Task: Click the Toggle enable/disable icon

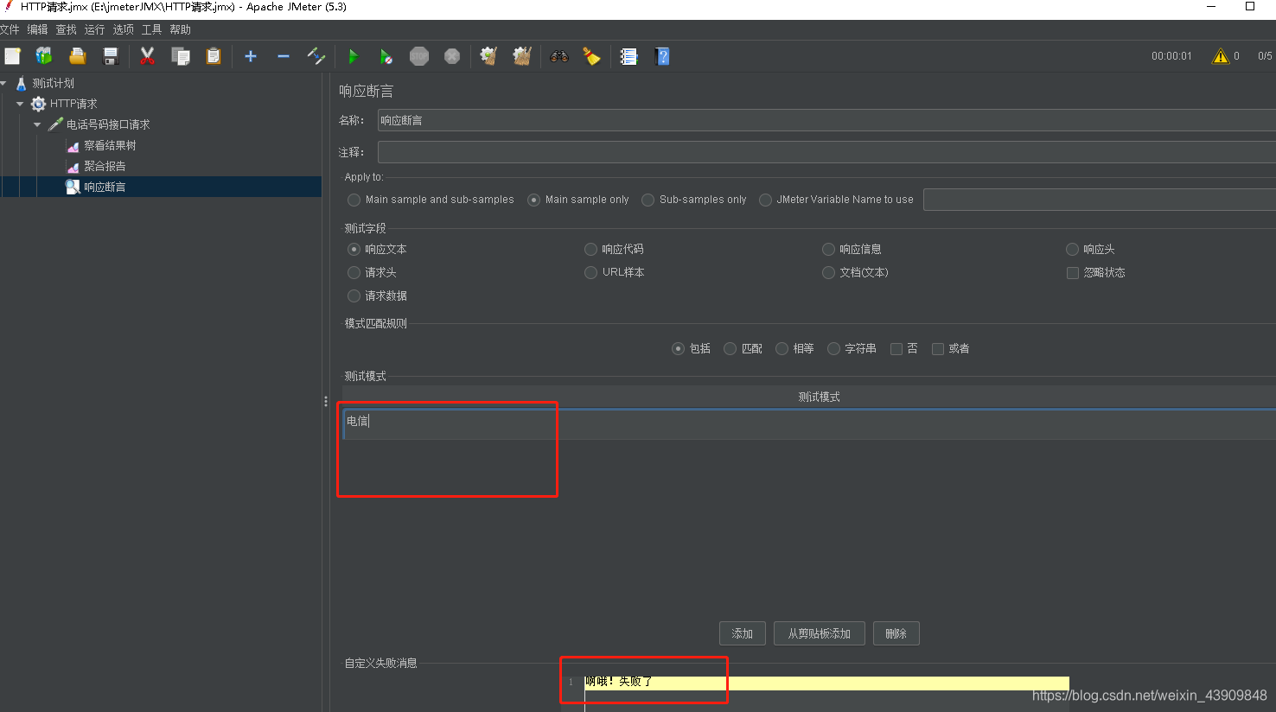Action: click(316, 56)
